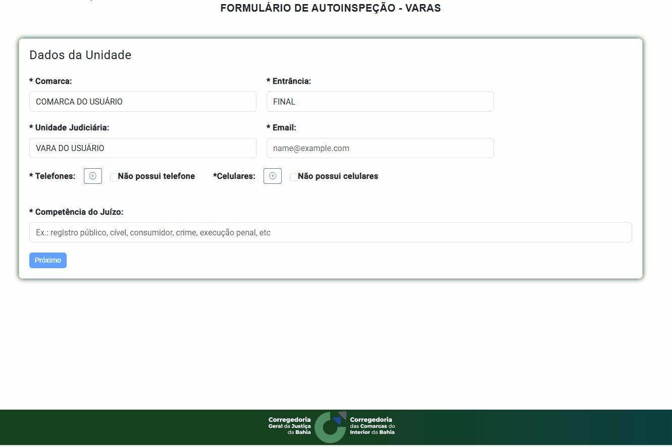The height and width of the screenshot is (447, 672).
Task: Click the plus icon beside Celulares
Action: pyautogui.click(x=273, y=176)
